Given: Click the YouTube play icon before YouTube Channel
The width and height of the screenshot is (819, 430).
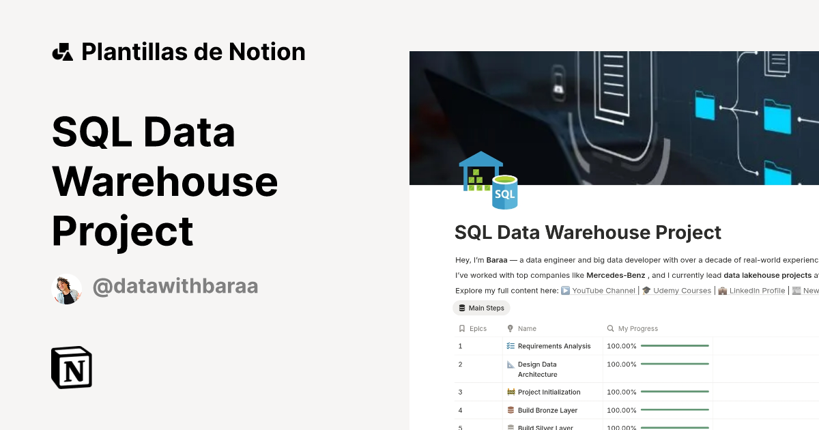Looking at the screenshot, I should click(566, 290).
